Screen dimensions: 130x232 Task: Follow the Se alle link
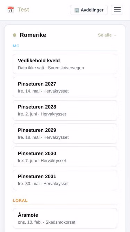coord(107,35)
